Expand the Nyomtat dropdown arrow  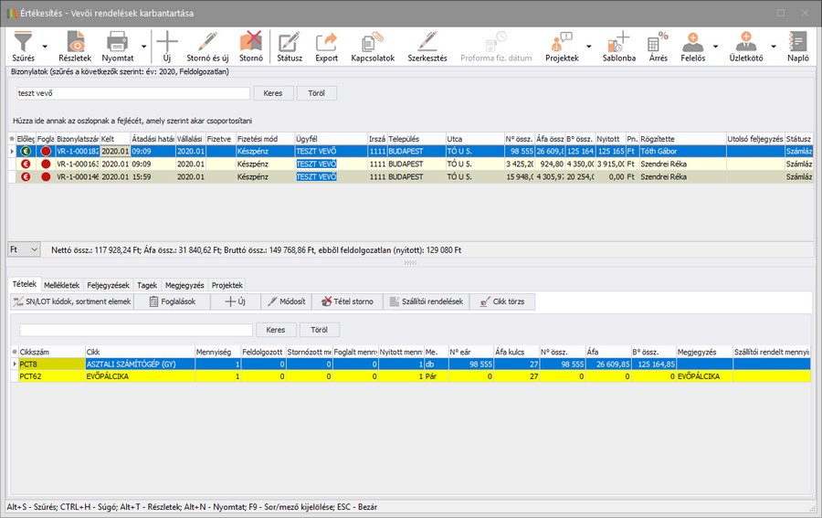pos(144,46)
